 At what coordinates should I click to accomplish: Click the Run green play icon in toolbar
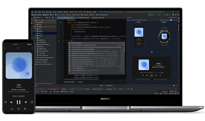click(x=157, y=15)
